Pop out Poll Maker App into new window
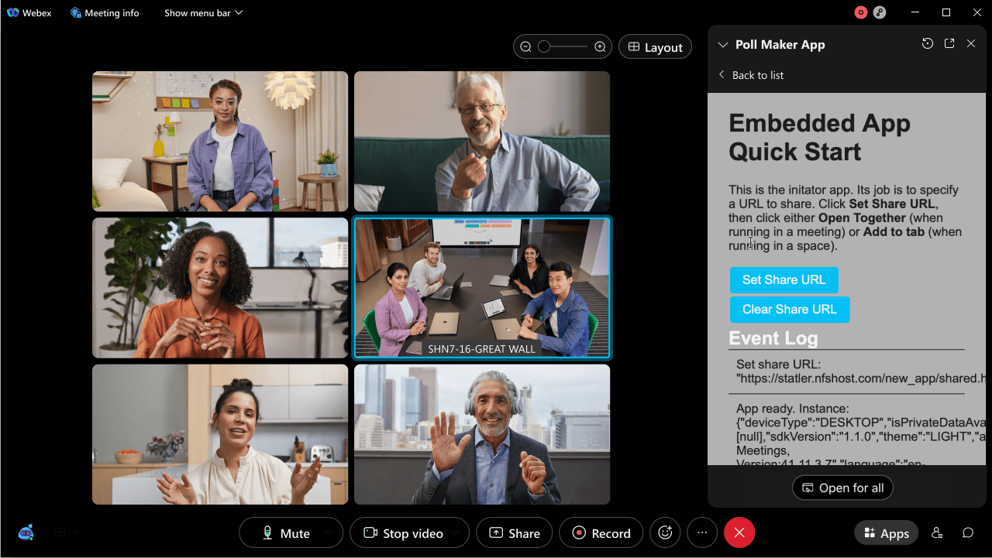 pos(949,43)
